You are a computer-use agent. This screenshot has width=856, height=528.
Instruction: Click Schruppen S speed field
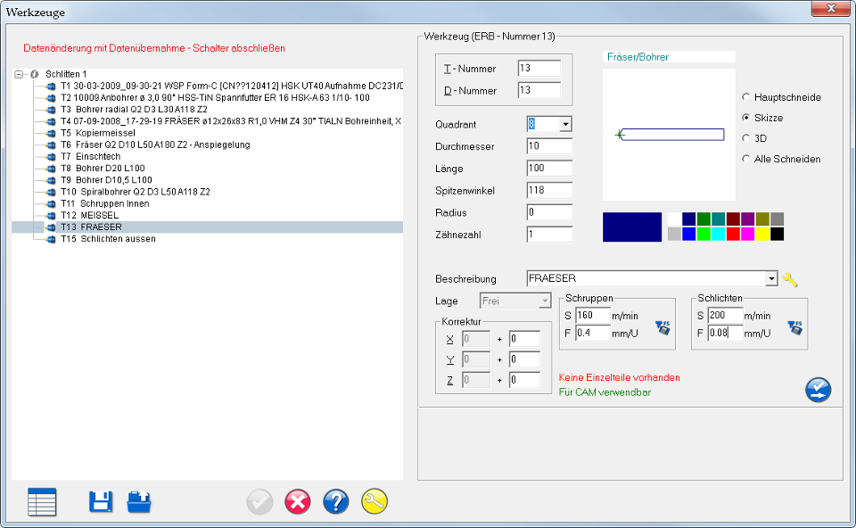(593, 315)
